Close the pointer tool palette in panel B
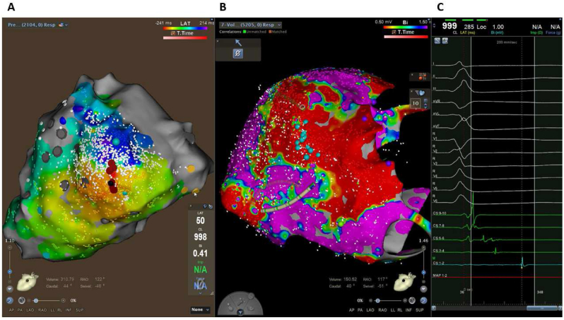 coord(218,41)
